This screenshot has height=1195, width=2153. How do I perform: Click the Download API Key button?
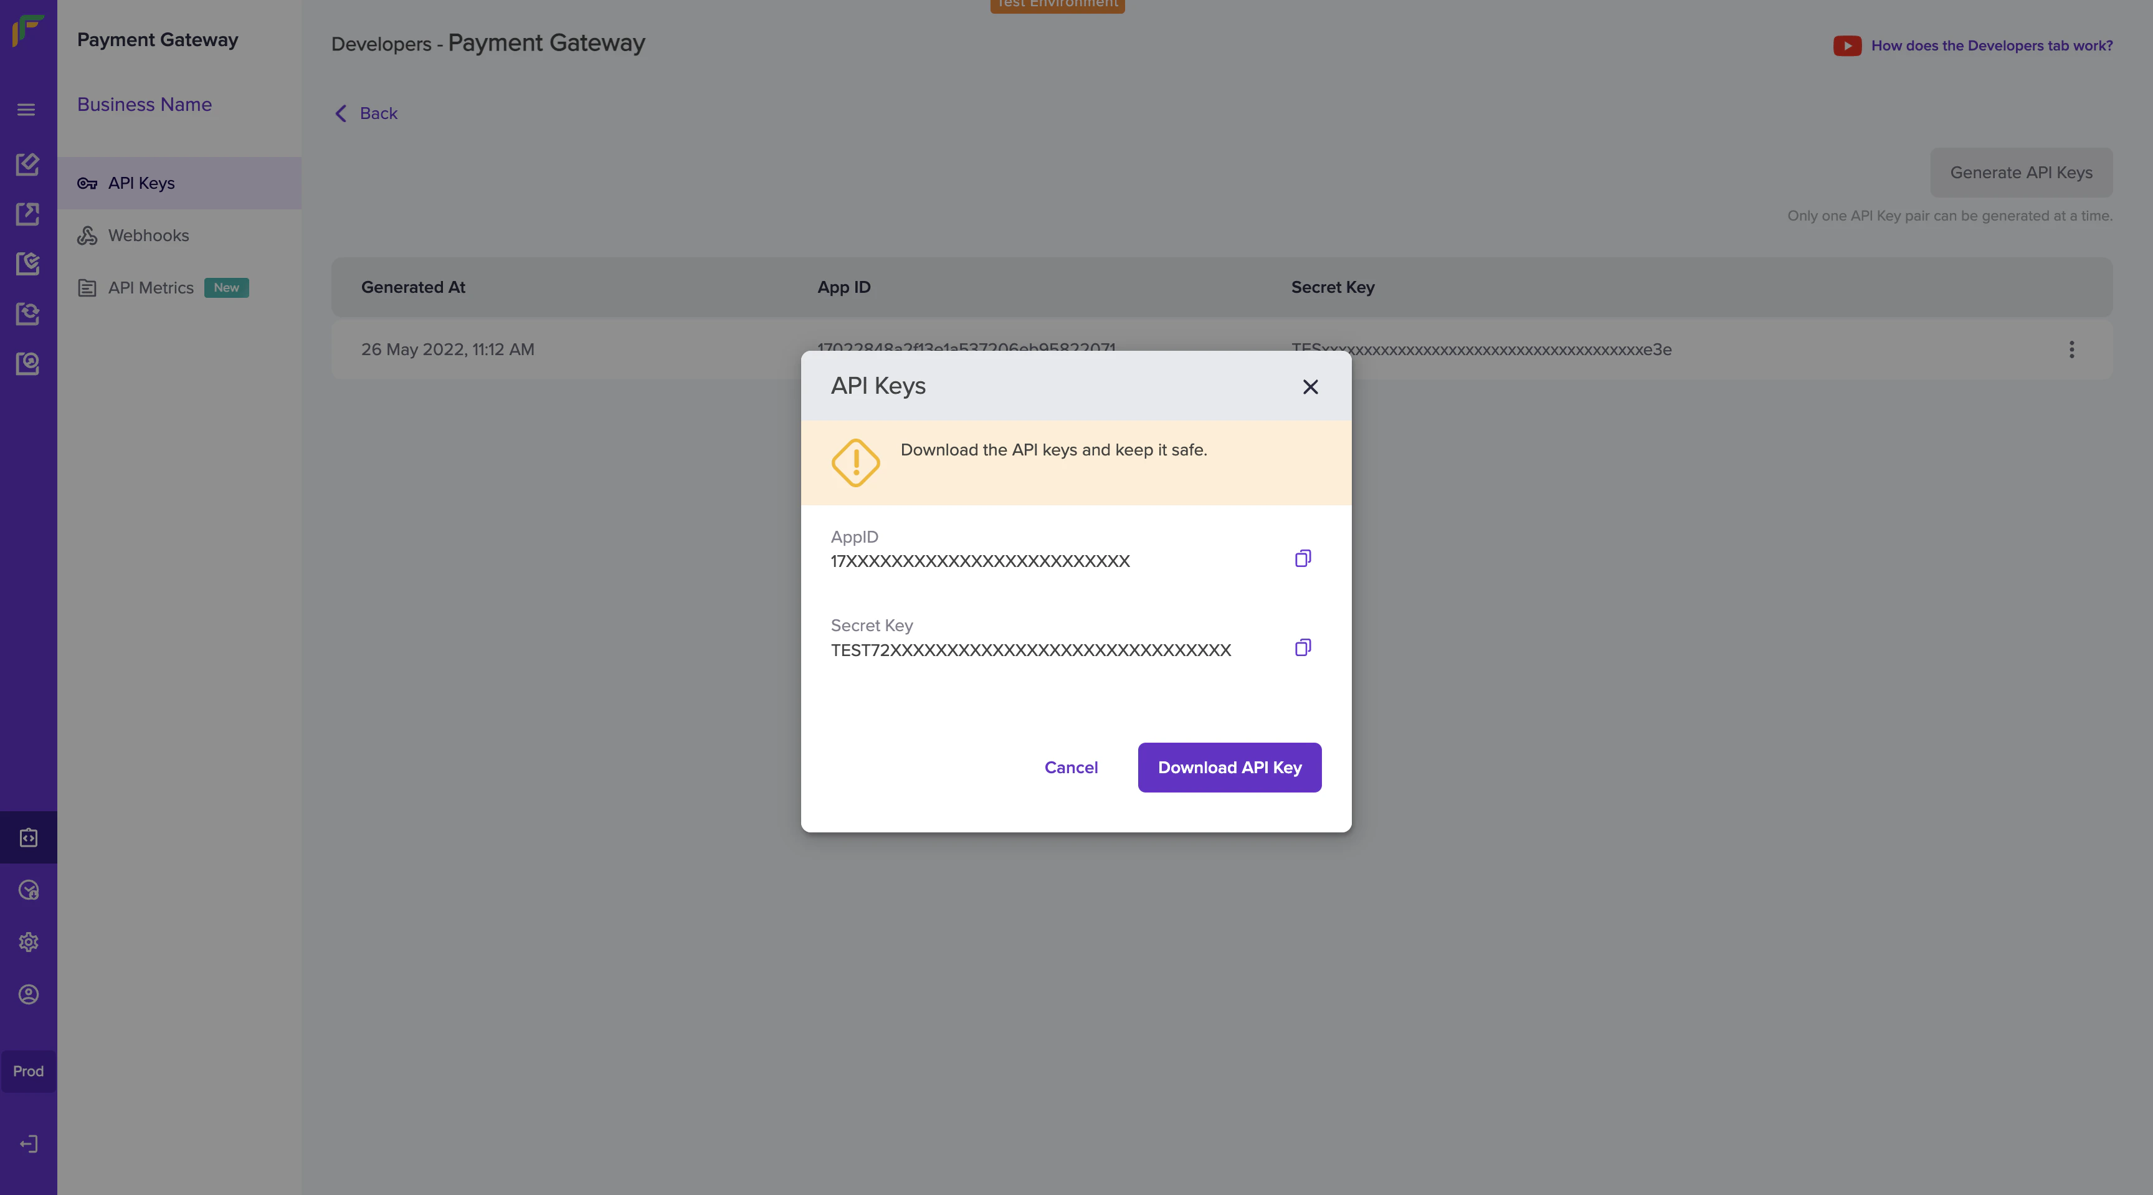click(1229, 767)
